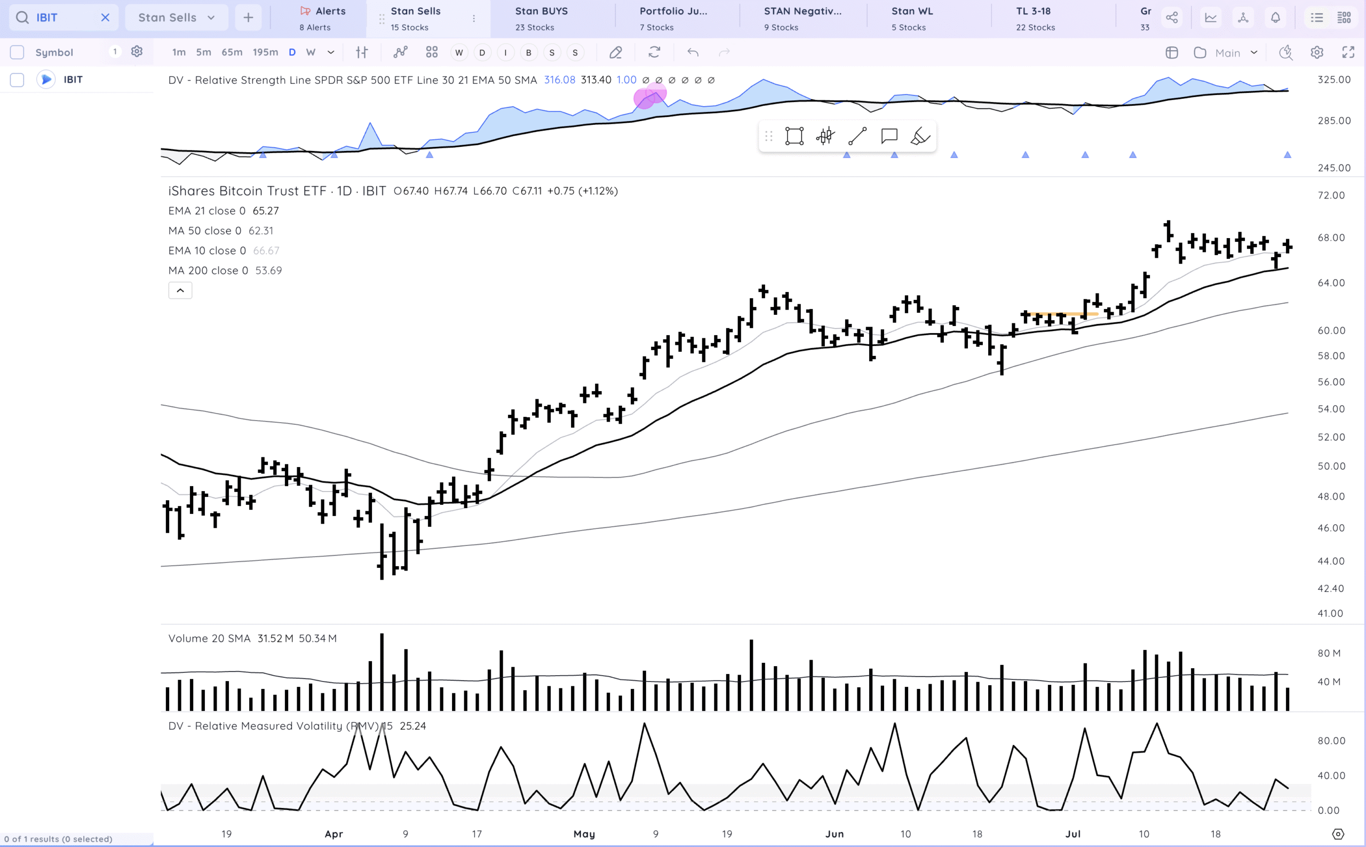The height and width of the screenshot is (847, 1366).
Task: Expand the timeframe dropdown chevron
Action: (331, 53)
